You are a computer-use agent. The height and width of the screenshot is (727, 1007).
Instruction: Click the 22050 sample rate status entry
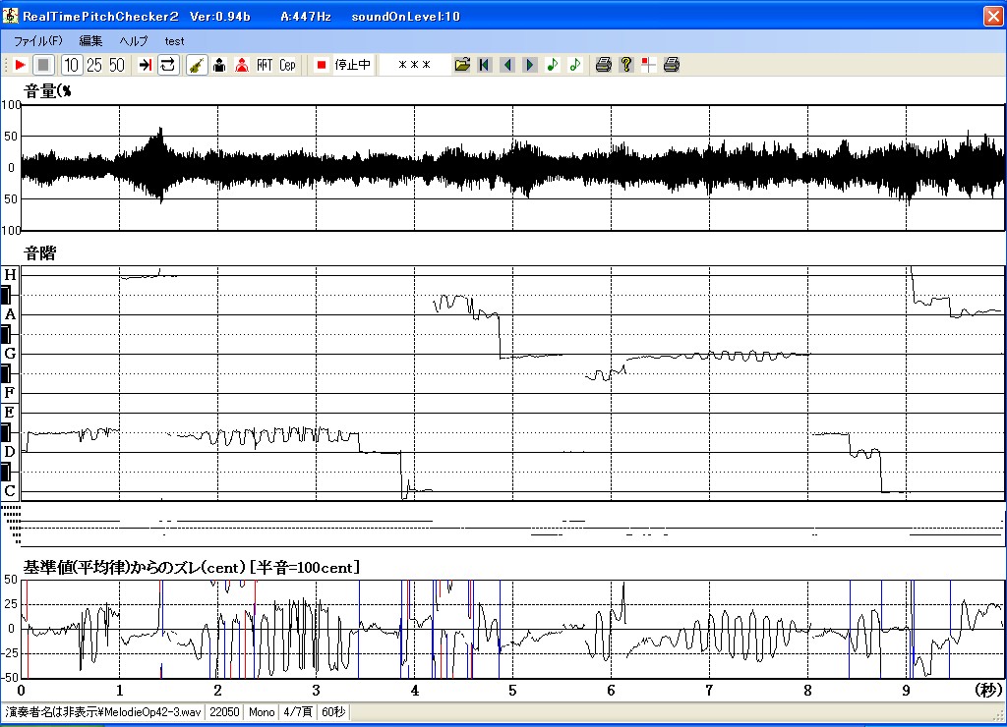[x=224, y=712]
